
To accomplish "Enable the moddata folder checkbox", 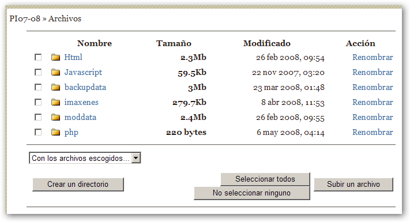I will tap(38, 117).
